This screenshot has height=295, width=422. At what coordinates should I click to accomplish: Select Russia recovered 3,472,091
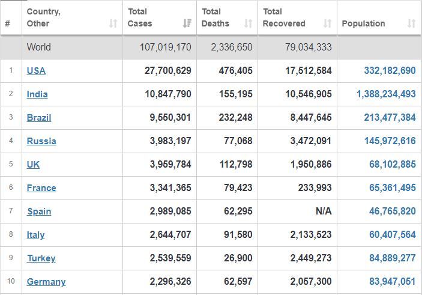[311, 141]
